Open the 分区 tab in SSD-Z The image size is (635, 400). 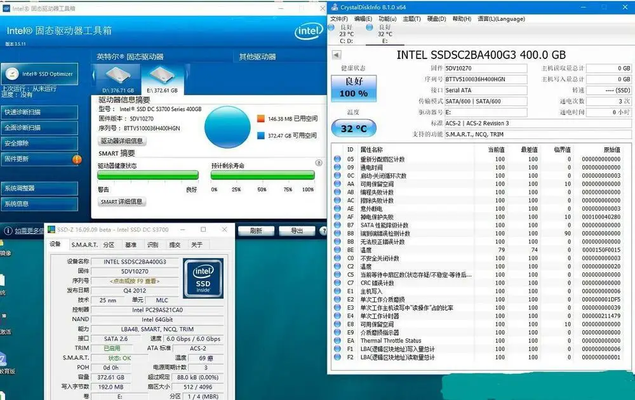(x=109, y=244)
